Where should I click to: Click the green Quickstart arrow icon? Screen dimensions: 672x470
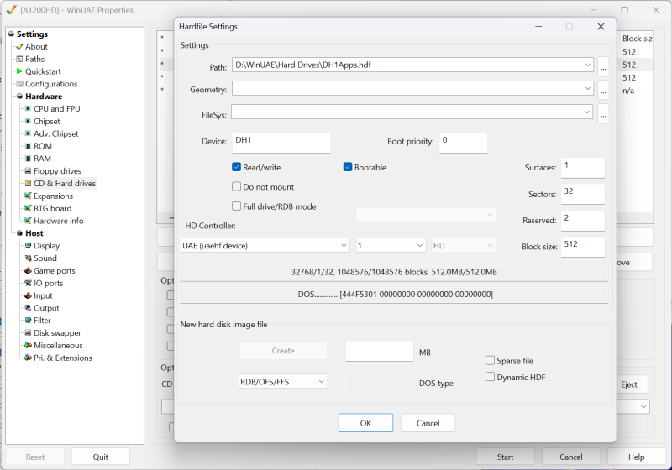point(19,71)
